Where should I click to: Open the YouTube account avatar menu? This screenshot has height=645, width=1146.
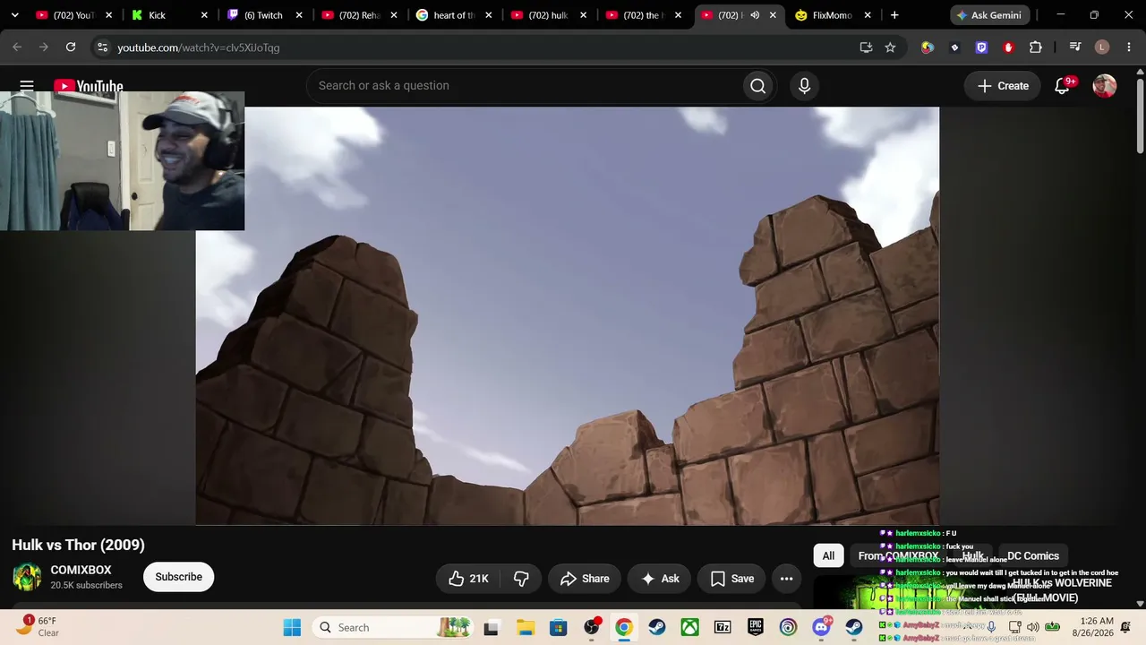pos(1105,86)
